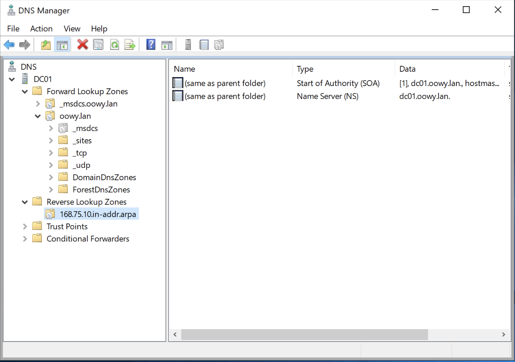Screen dimensions: 515x362
Task: Click the Refresh toolbar icon
Action: pos(115,45)
